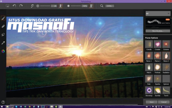Open Chrome from the taskbar

coord(30,107)
